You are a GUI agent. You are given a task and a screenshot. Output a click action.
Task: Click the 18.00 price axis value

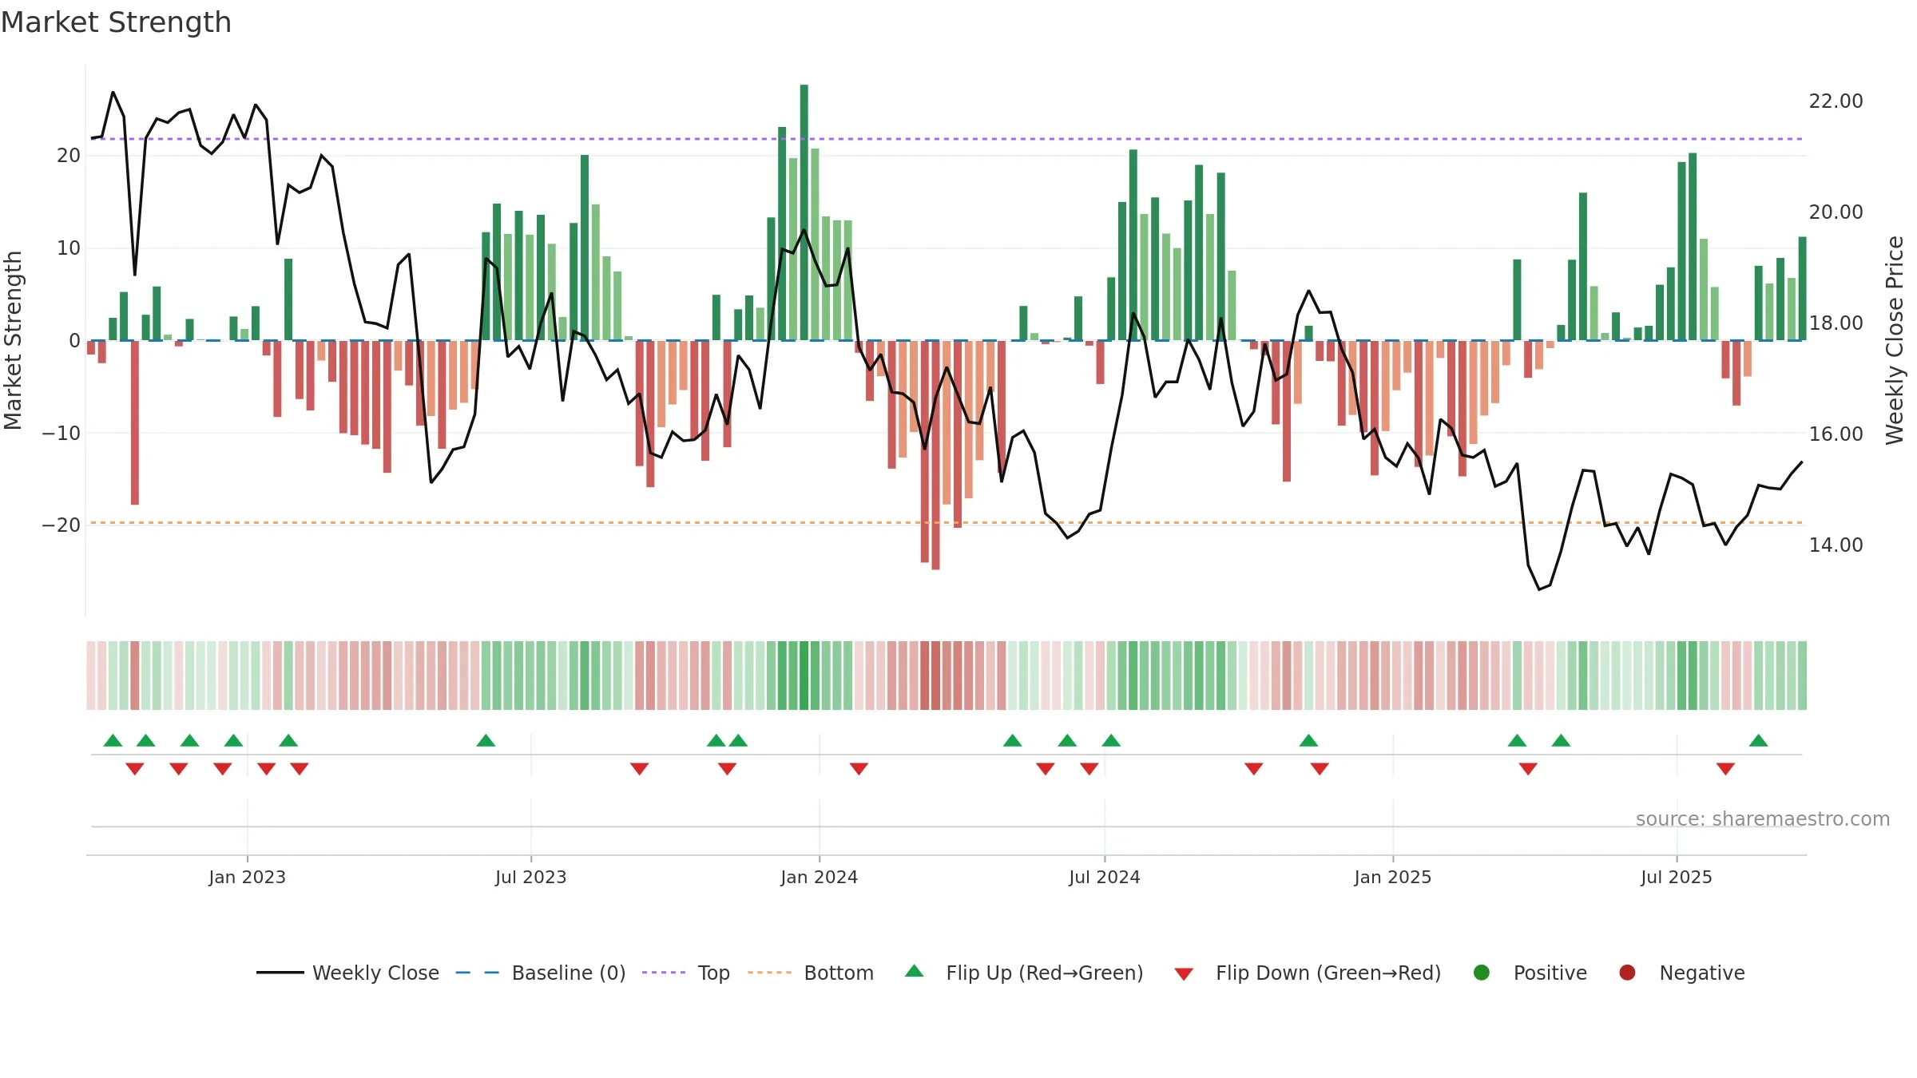pos(1836,323)
